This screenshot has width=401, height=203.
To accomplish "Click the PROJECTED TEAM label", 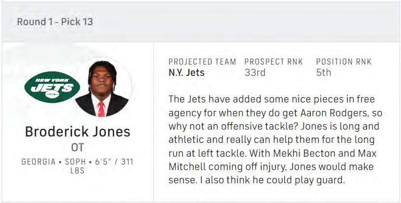I will 202,62.
